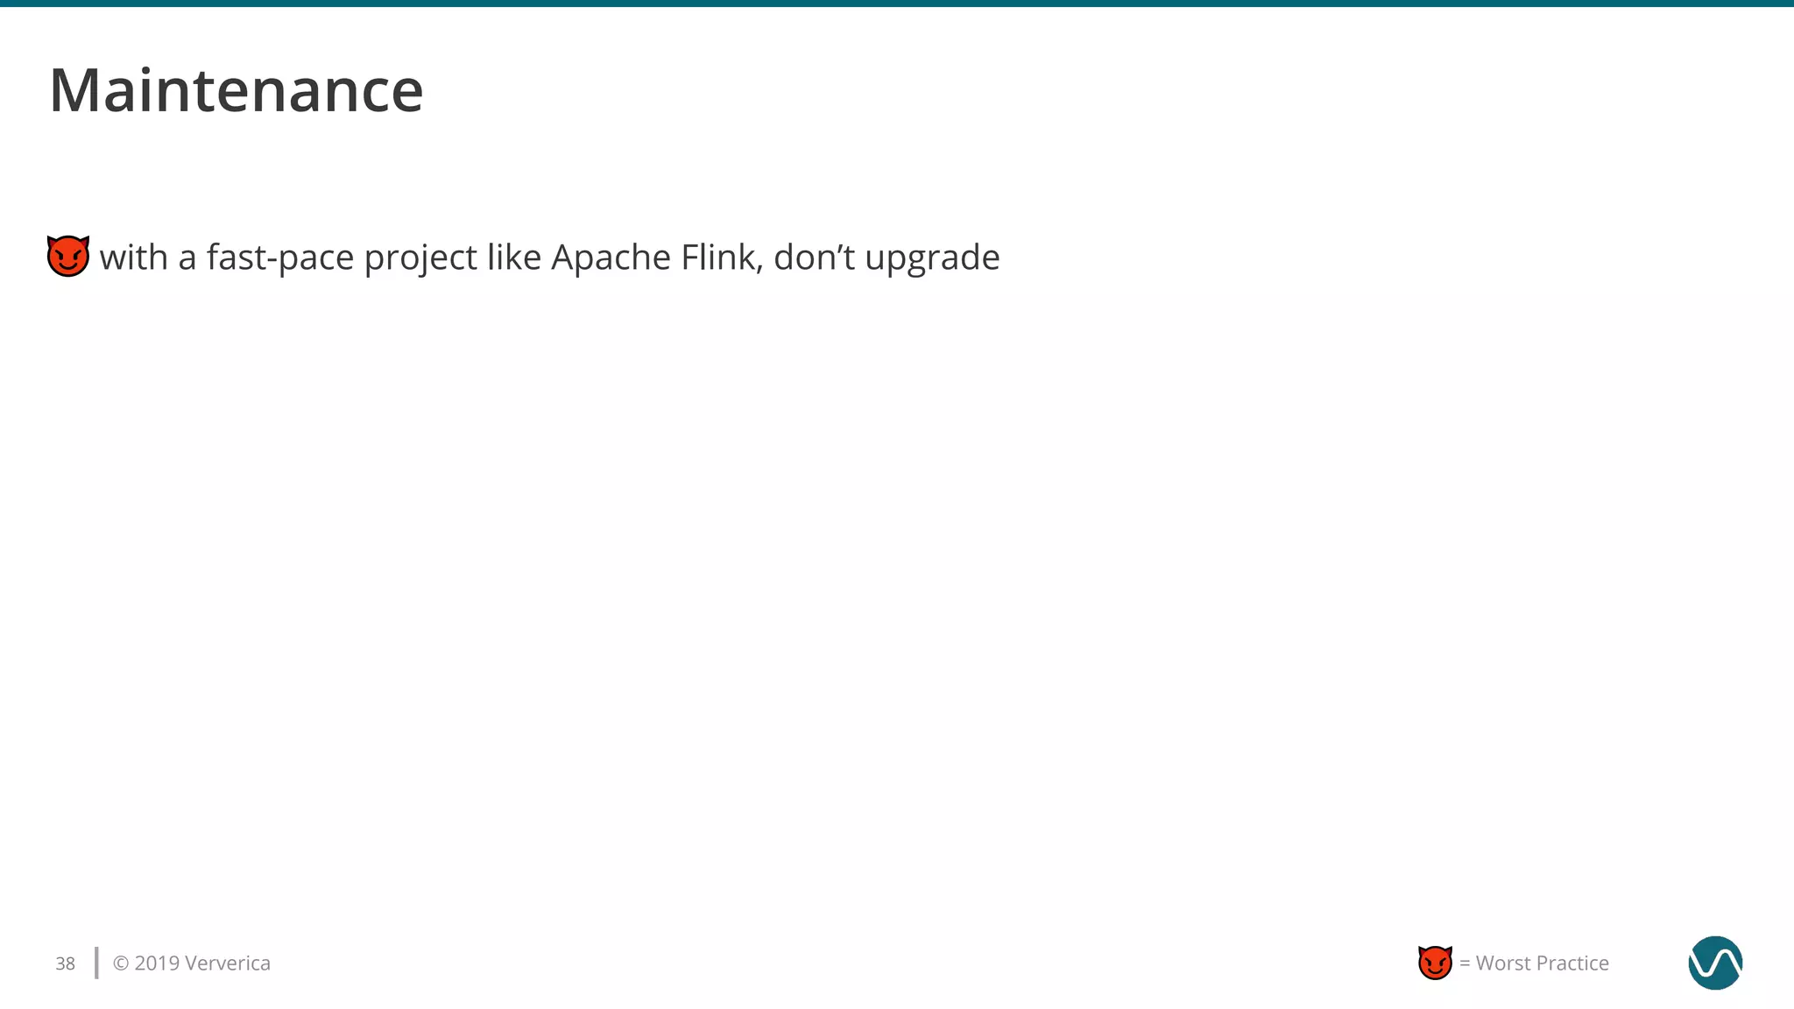Click the words Apache Flink in the bullet
Viewport: 1794px width, 1009px height.
656,258
